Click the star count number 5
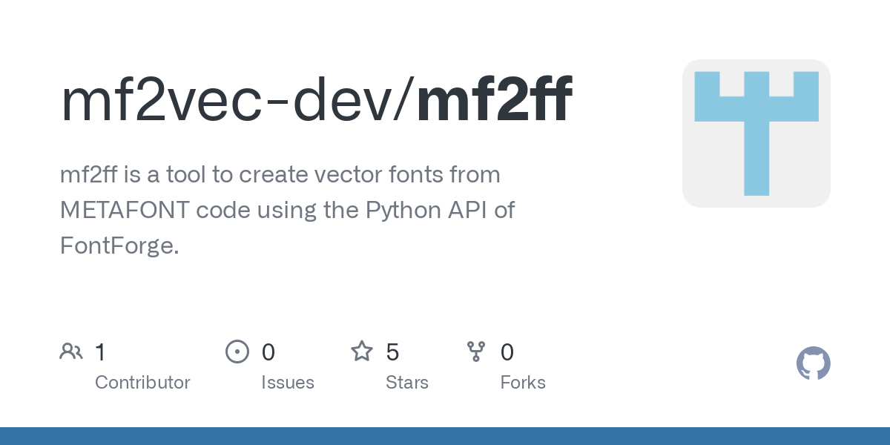Screen dimensions: 890x445 tap(393, 352)
